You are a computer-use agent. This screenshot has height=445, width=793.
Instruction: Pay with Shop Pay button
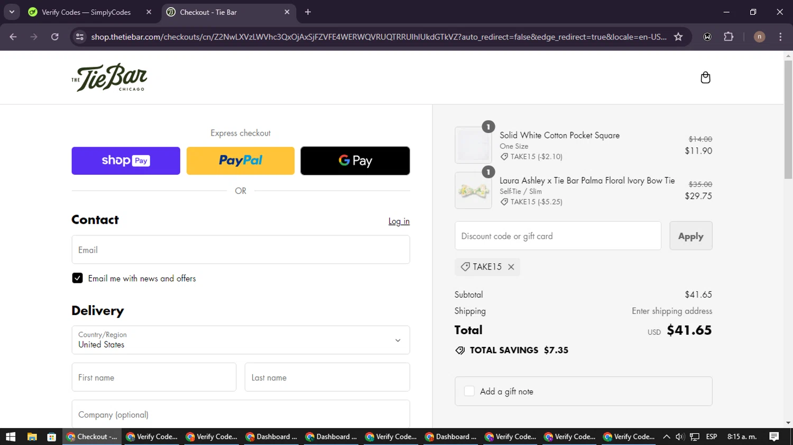126,160
